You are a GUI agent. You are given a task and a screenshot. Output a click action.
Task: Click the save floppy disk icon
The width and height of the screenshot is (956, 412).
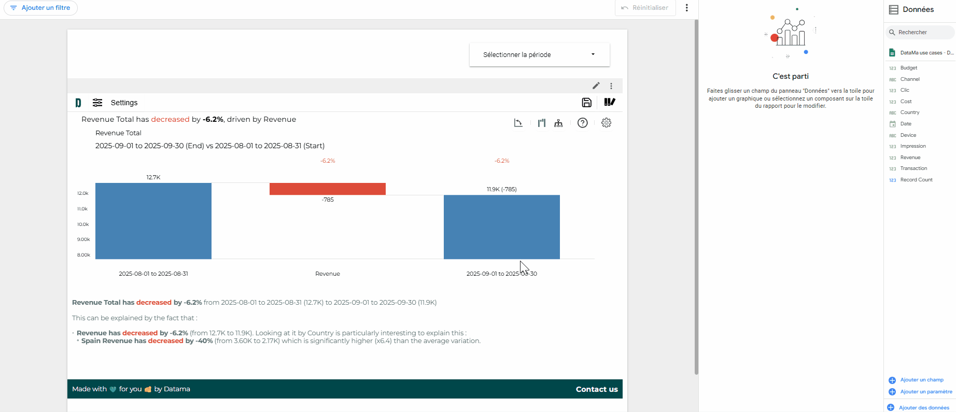(x=586, y=103)
